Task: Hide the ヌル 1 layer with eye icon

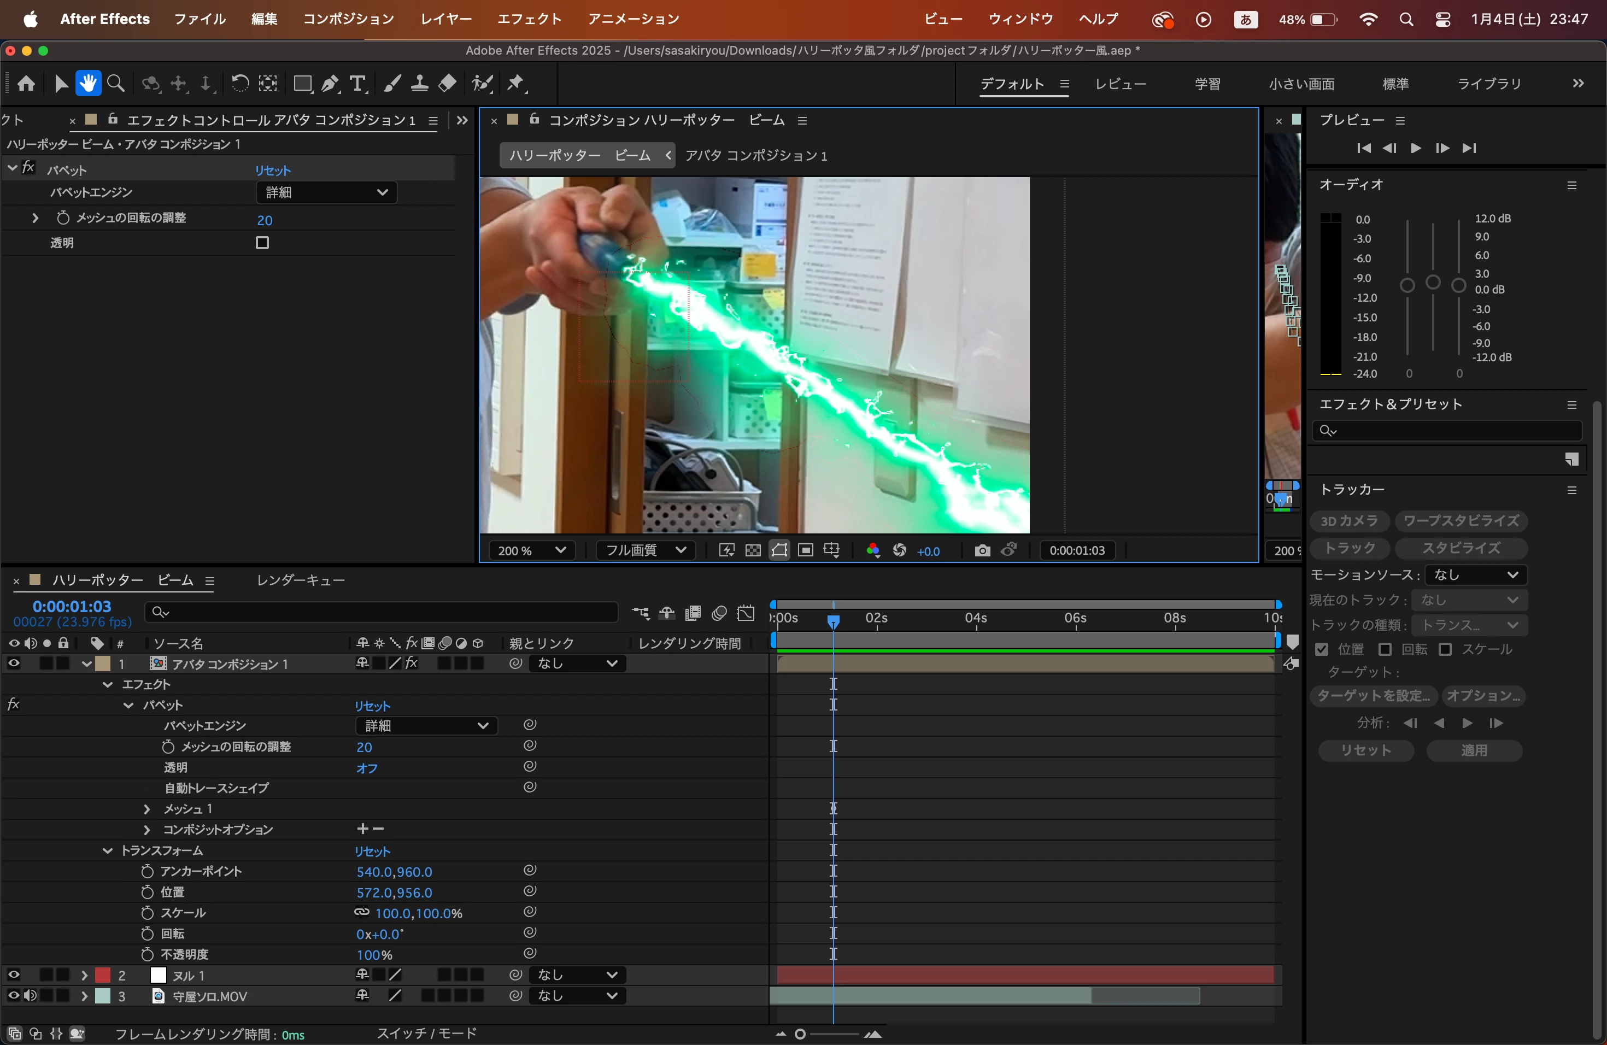Action: (13, 975)
